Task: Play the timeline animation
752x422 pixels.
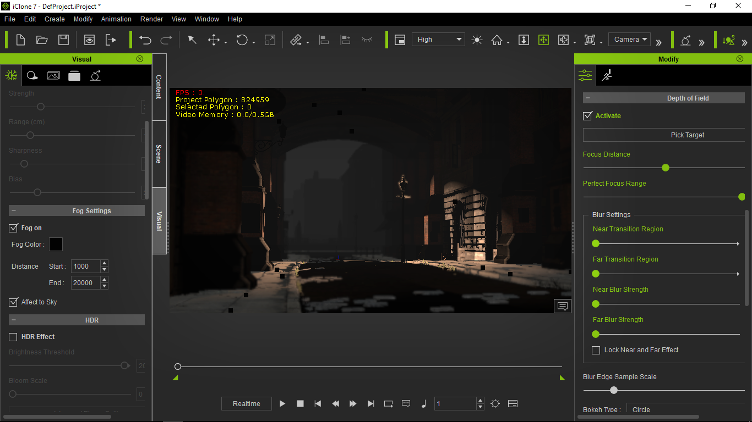Action: coord(282,404)
